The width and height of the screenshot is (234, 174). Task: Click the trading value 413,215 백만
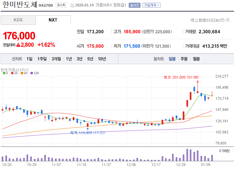[x=215, y=46]
